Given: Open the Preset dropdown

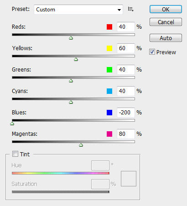Looking at the screenshot, I should 78,10.
